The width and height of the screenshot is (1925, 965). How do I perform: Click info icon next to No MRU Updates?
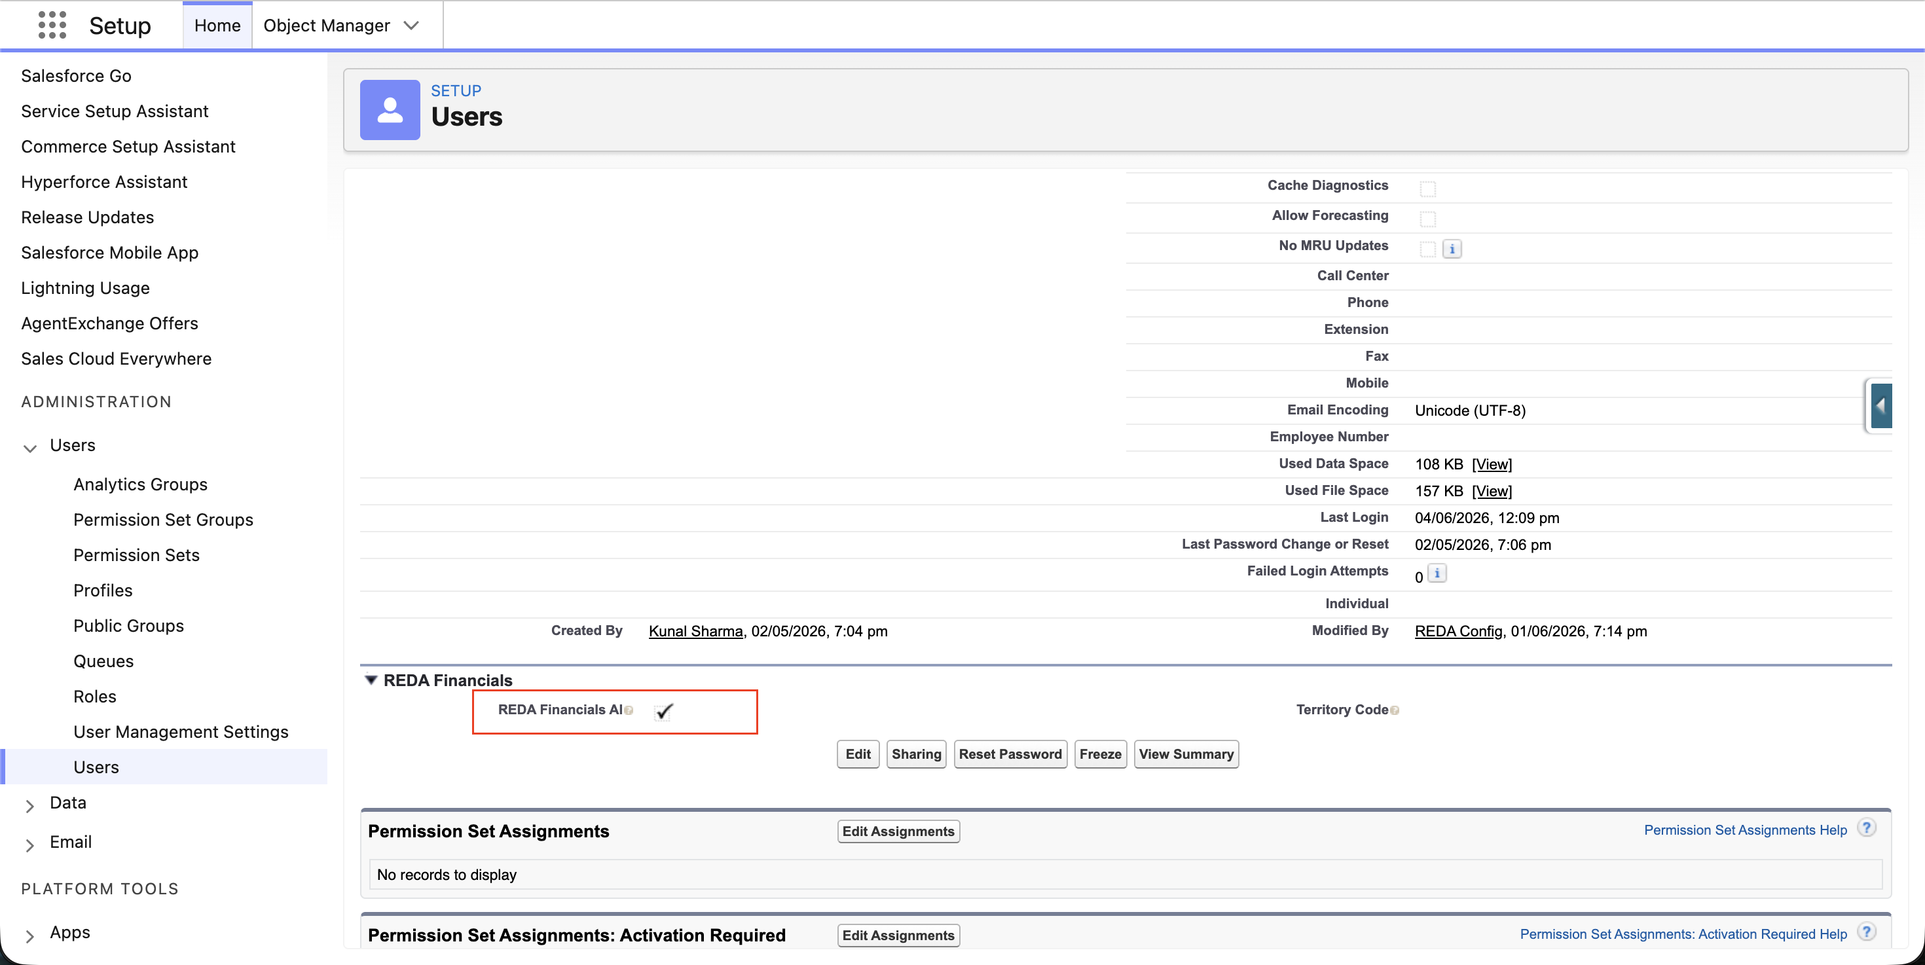tap(1451, 249)
